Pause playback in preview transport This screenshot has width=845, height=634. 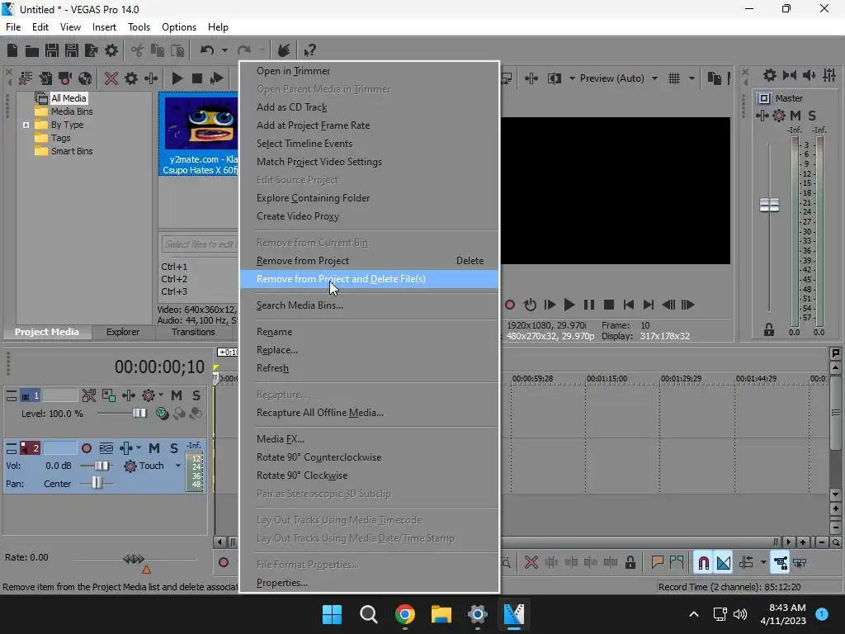click(589, 305)
